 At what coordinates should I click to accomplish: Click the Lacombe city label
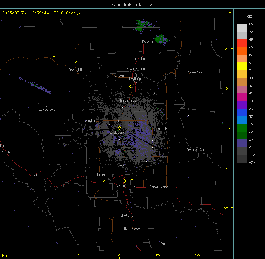tap(138, 59)
